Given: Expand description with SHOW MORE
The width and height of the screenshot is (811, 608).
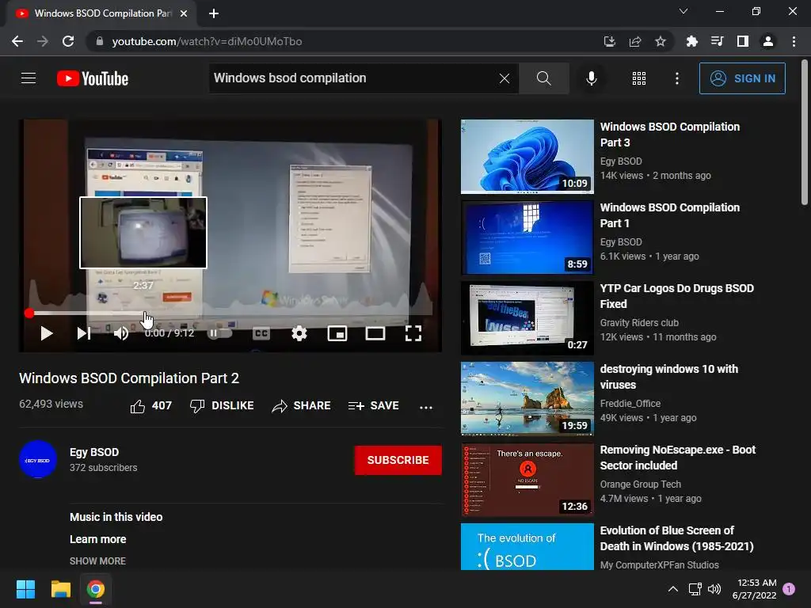Looking at the screenshot, I should [97, 561].
